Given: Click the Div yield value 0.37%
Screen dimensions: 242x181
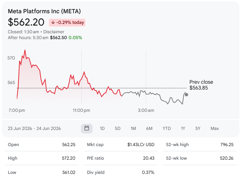Looking at the screenshot, I should click(x=148, y=172).
